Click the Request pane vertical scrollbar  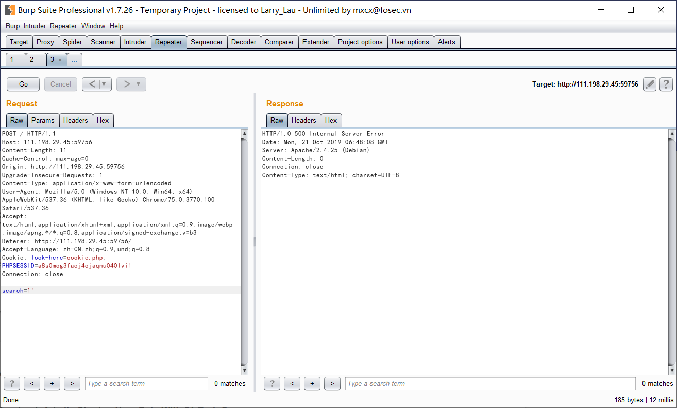(x=244, y=252)
